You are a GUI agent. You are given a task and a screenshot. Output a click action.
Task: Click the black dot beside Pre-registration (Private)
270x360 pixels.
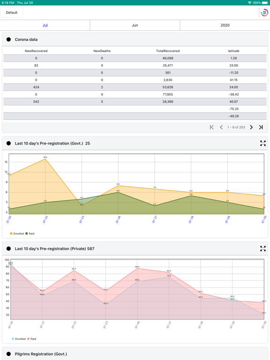(x=9, y=248)
